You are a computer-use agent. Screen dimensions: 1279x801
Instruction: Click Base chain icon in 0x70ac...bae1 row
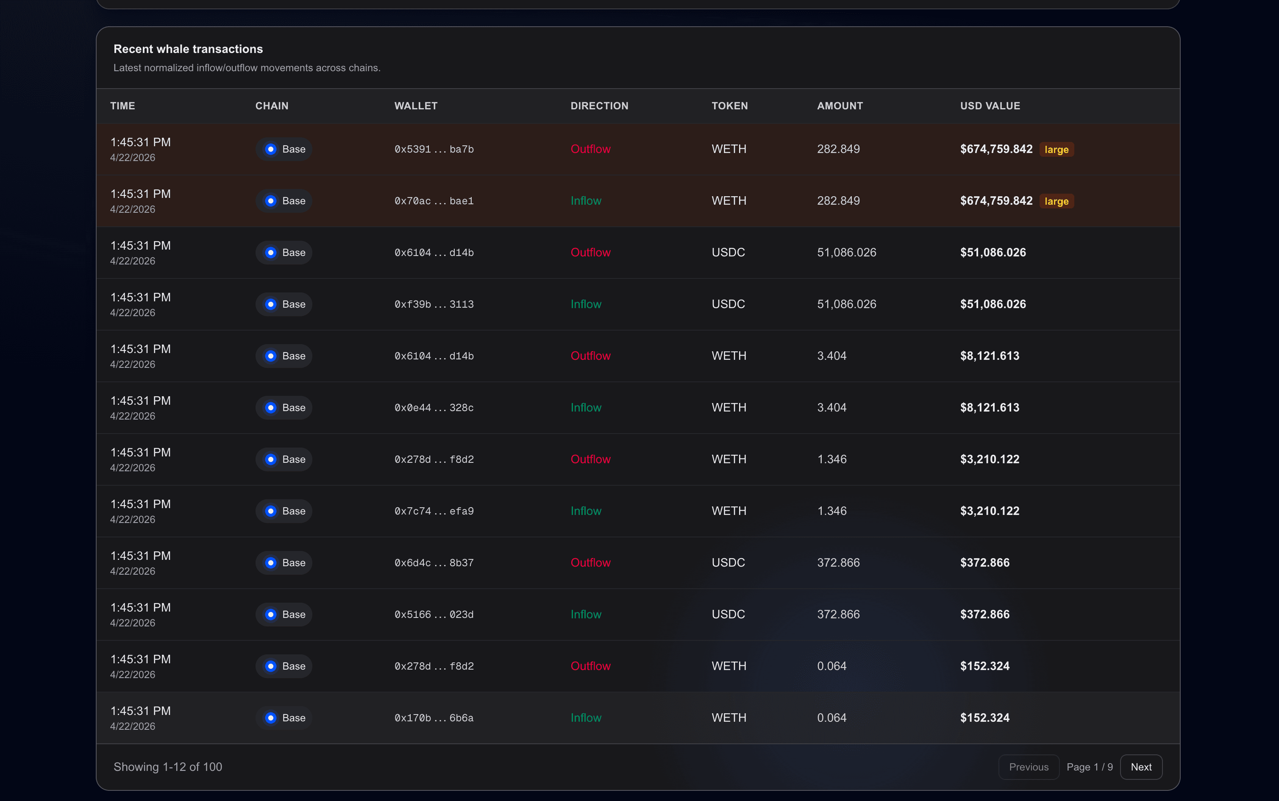(271, 201)
